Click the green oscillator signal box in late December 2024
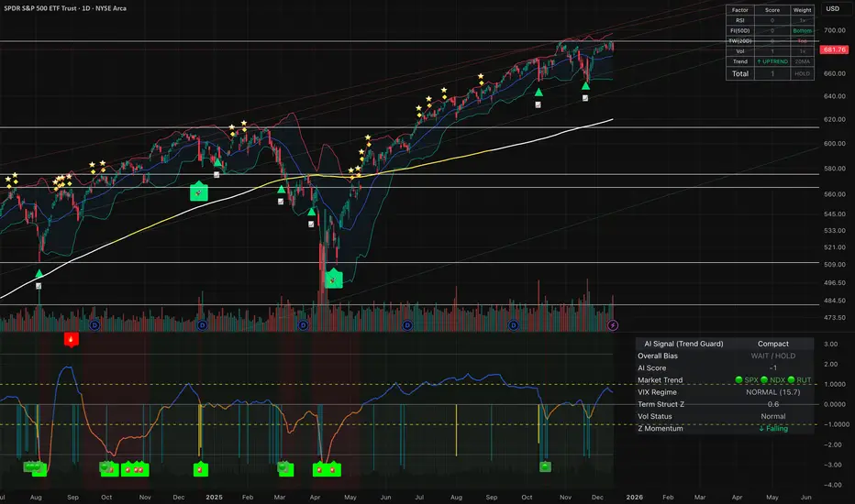 point(201,470)
